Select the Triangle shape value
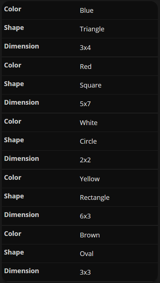The height and width of the screenshot is (283, 160). 92,29
